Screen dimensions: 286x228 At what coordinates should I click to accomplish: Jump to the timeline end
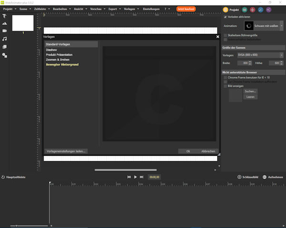(x=142, y=177)
